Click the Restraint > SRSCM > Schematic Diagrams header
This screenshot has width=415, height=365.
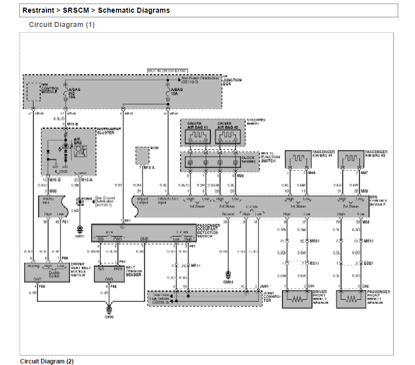[96, 10]
